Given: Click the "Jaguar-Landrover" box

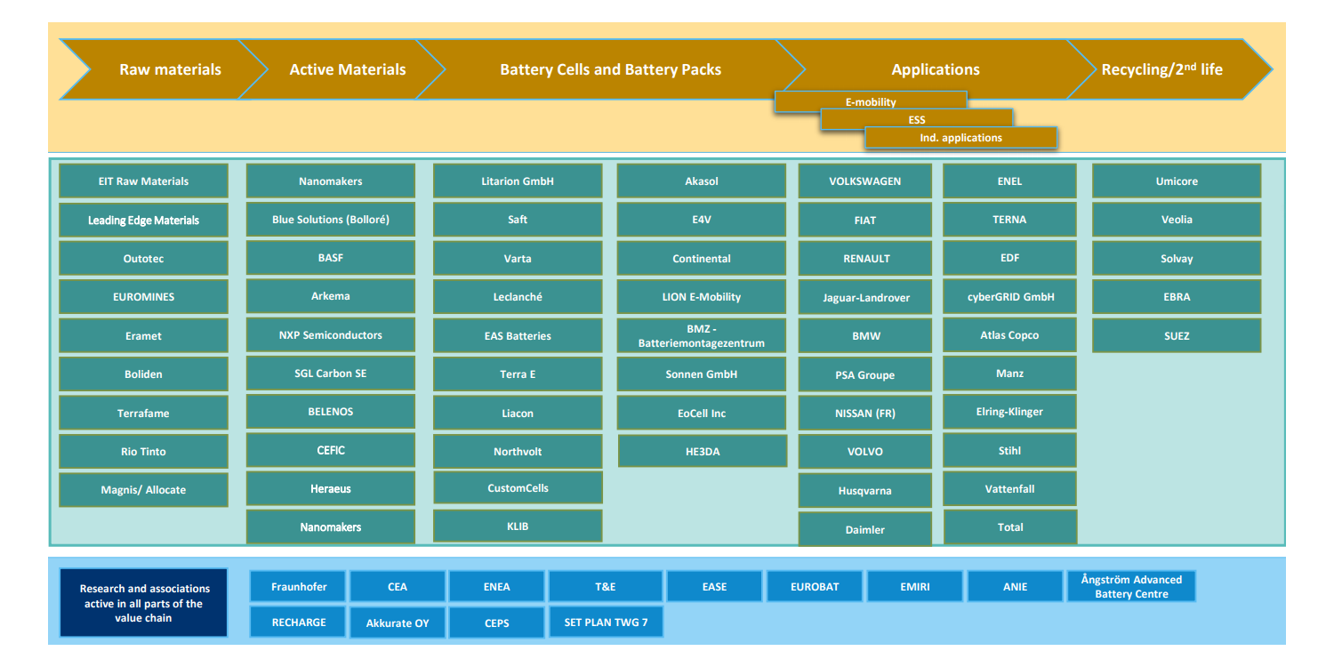Looking at the screenshot, I should point(865,298).
